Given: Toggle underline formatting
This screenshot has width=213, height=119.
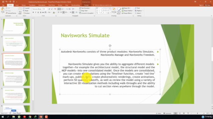Looking at the screenshot, I should tap(38, 13).
